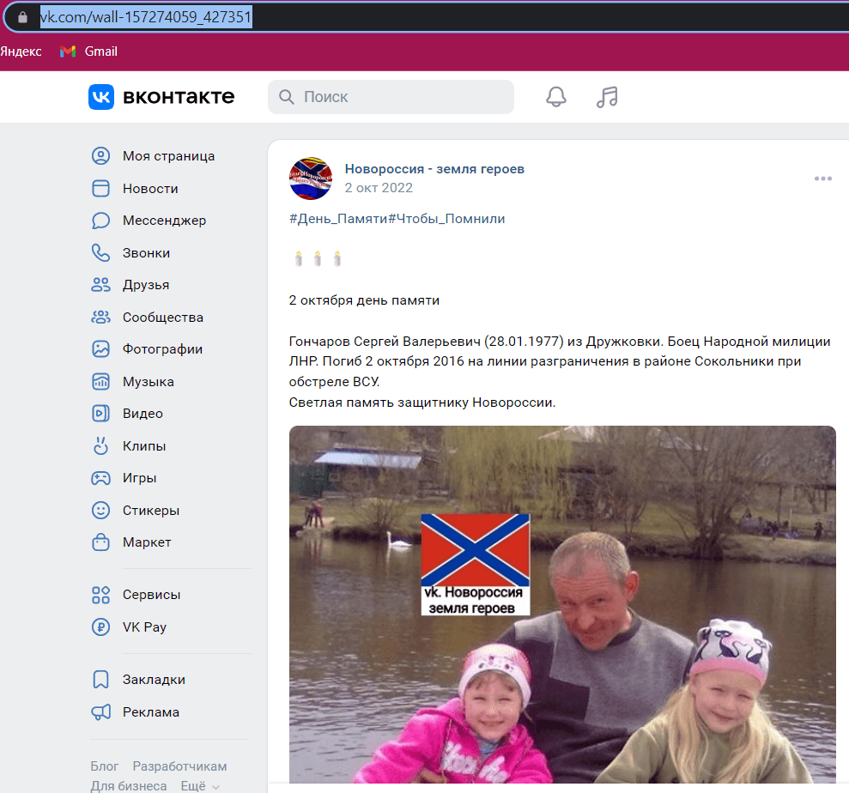Open the Новороссия - земля героев community link
This screenshot has height=793, width=849.
click(434, 169)
